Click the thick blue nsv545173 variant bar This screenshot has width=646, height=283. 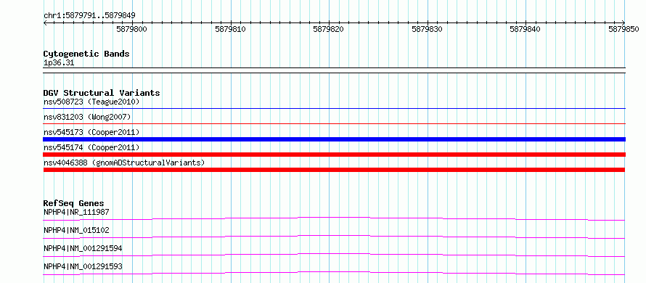point(334,139)
